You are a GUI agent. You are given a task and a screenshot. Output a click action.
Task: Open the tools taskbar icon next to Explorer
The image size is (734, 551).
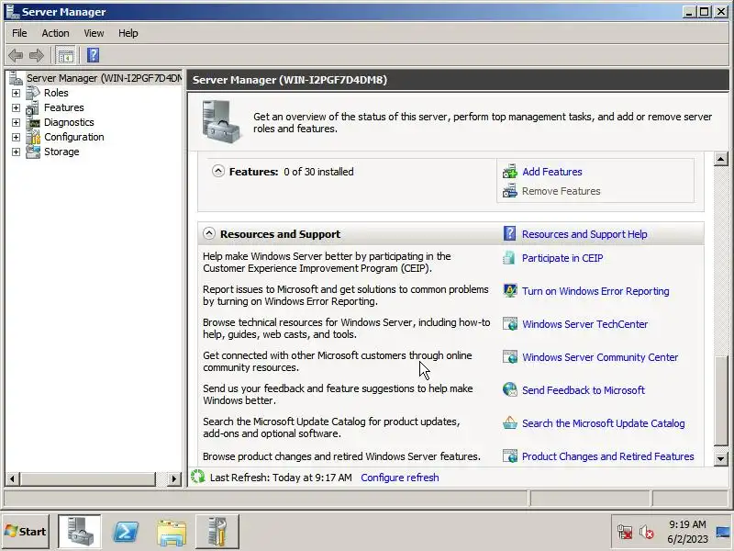click(x=217, y=532)
